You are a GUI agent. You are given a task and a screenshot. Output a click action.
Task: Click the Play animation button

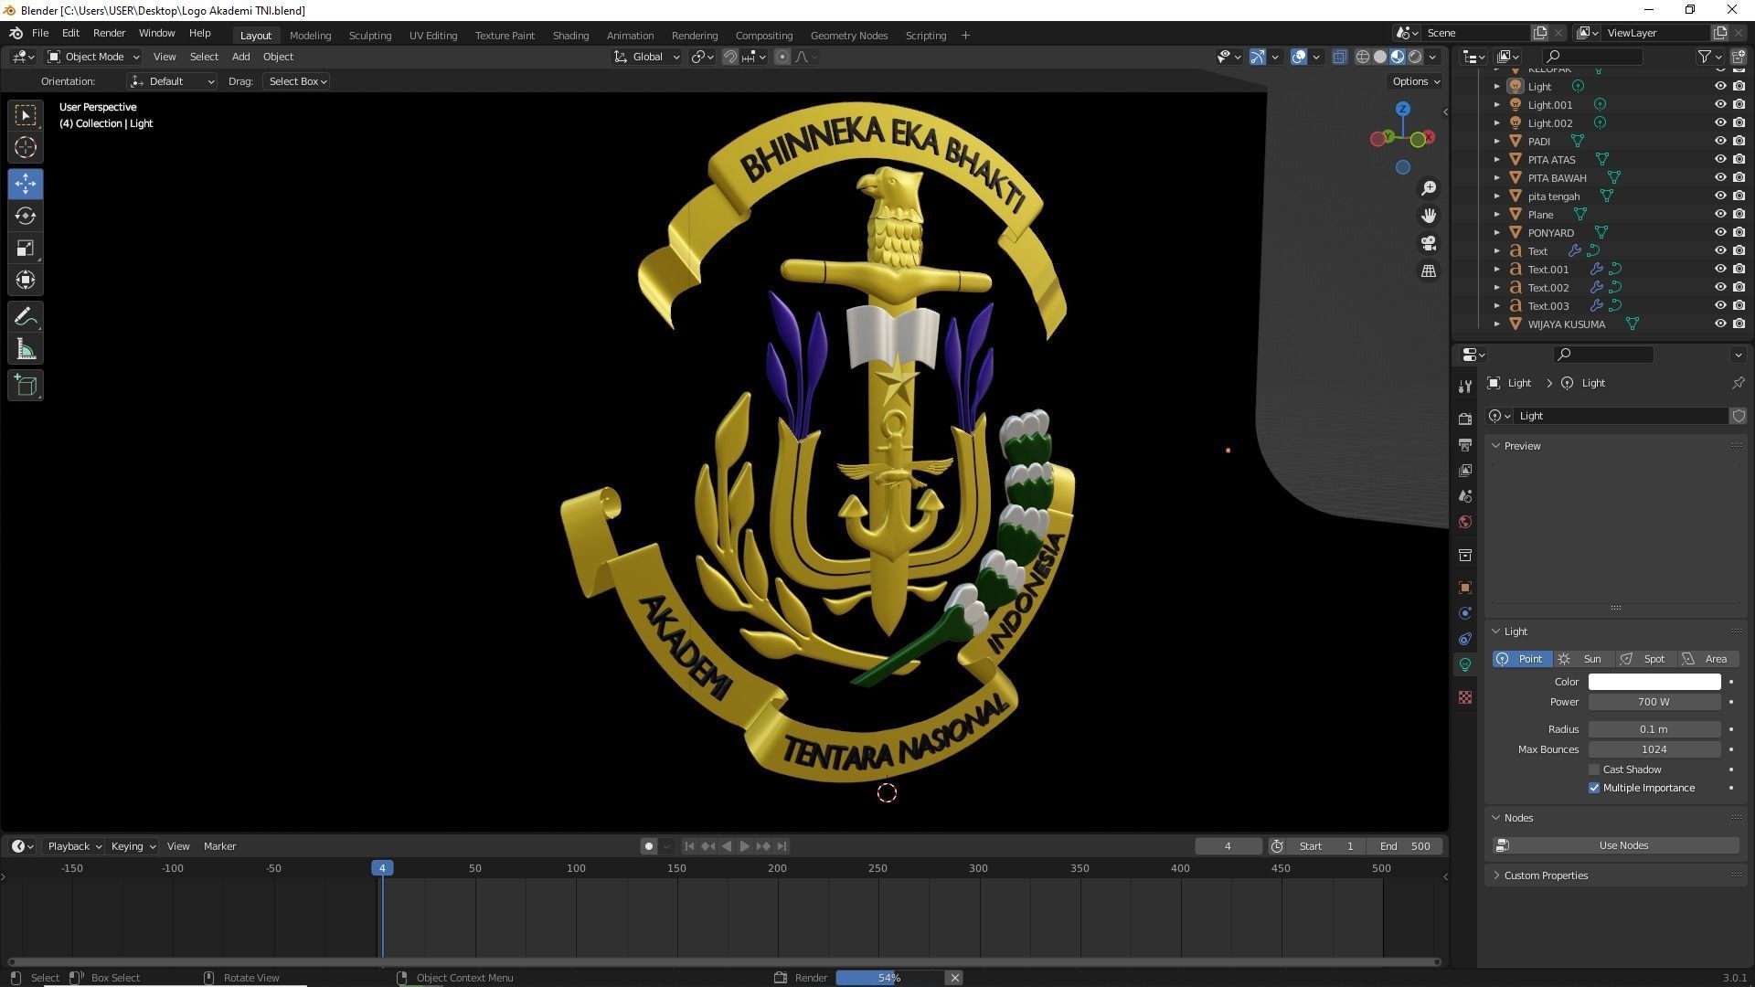(x=744, y=846)
